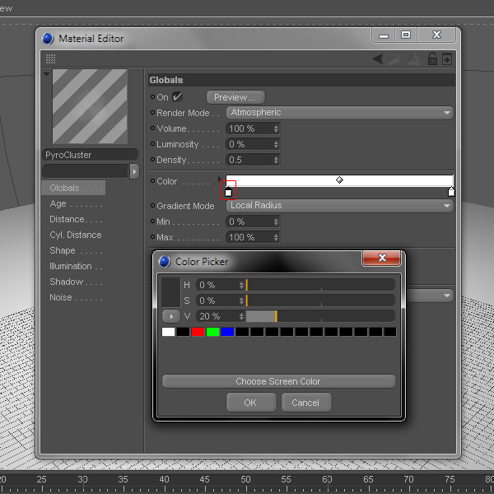
Task: Click the Min animation dot
Action: coord(152,221)
